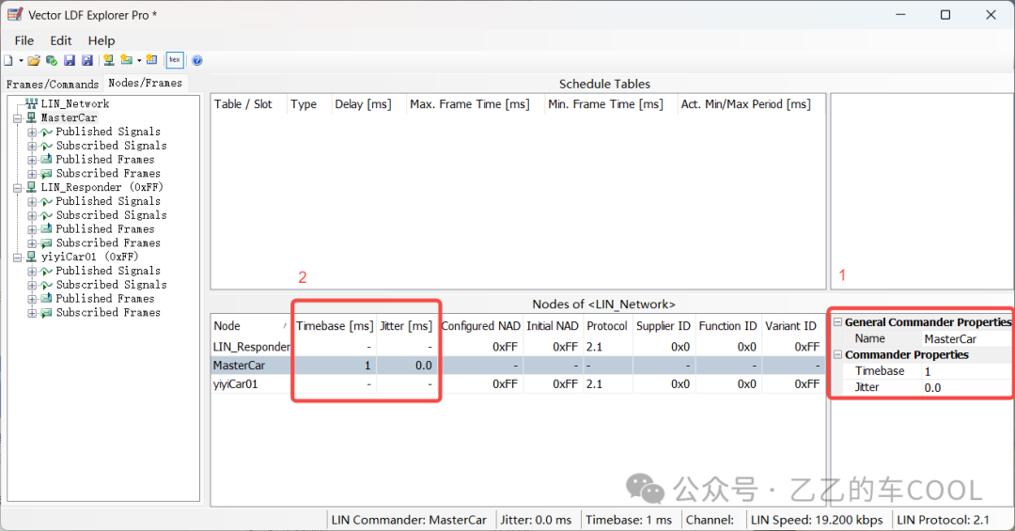Click the Add new schedule table icon
The height and width of the screenshot is (531, 1015).
point(151,60)
